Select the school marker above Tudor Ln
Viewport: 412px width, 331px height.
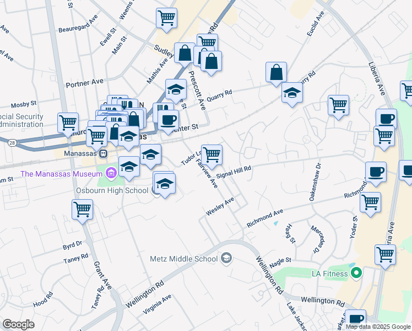[x=151, y=154]
